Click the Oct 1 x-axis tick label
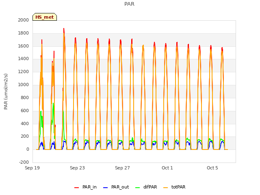260x195 pixels. (167, 168)
